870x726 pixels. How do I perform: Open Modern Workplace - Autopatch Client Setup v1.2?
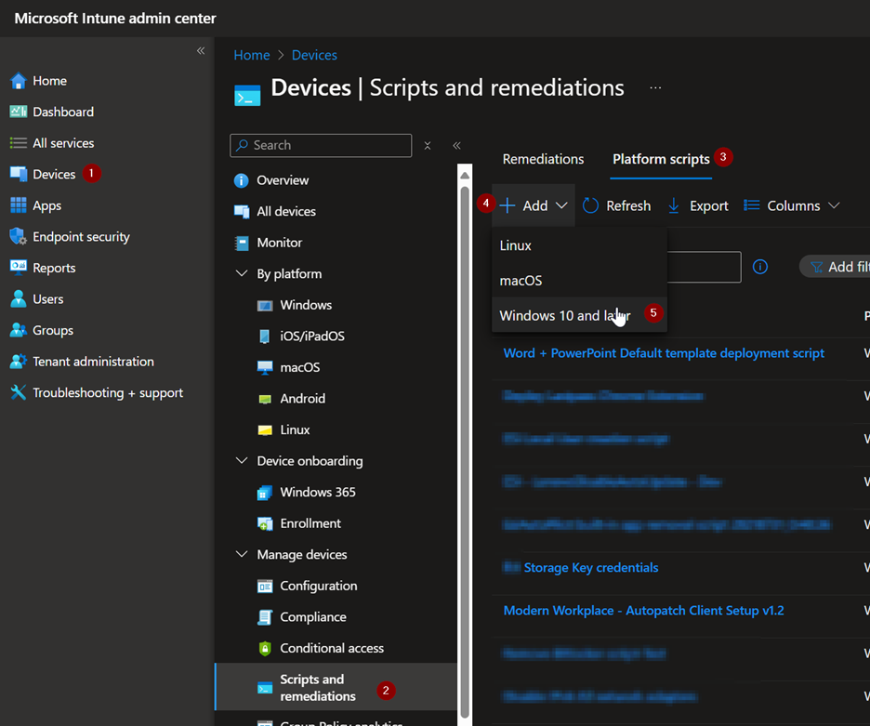click(x=643, y=611)
